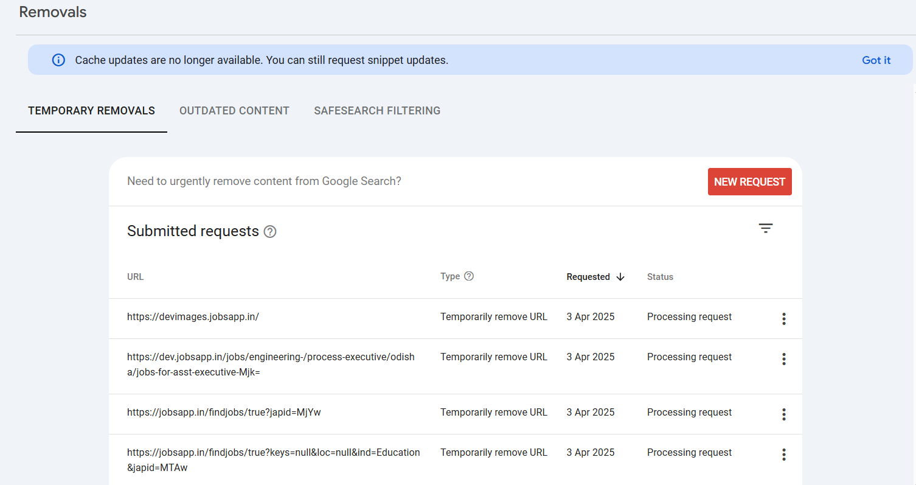Dismiss banner with Got it
The width and height of the screenshot is (916, 485).
pos(876,60)
